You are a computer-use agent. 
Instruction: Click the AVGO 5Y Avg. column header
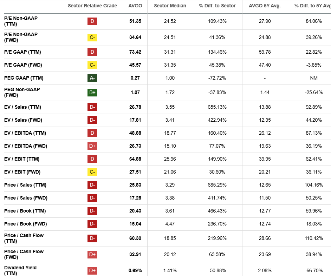[265, 6]
